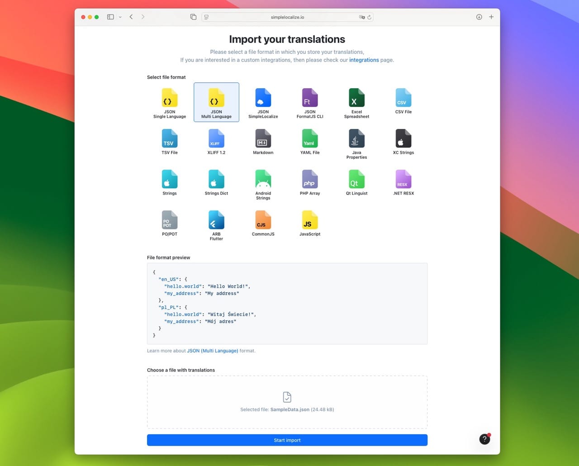Select the TSV File format
The image size is (579, 466).
tap(170, 142)
